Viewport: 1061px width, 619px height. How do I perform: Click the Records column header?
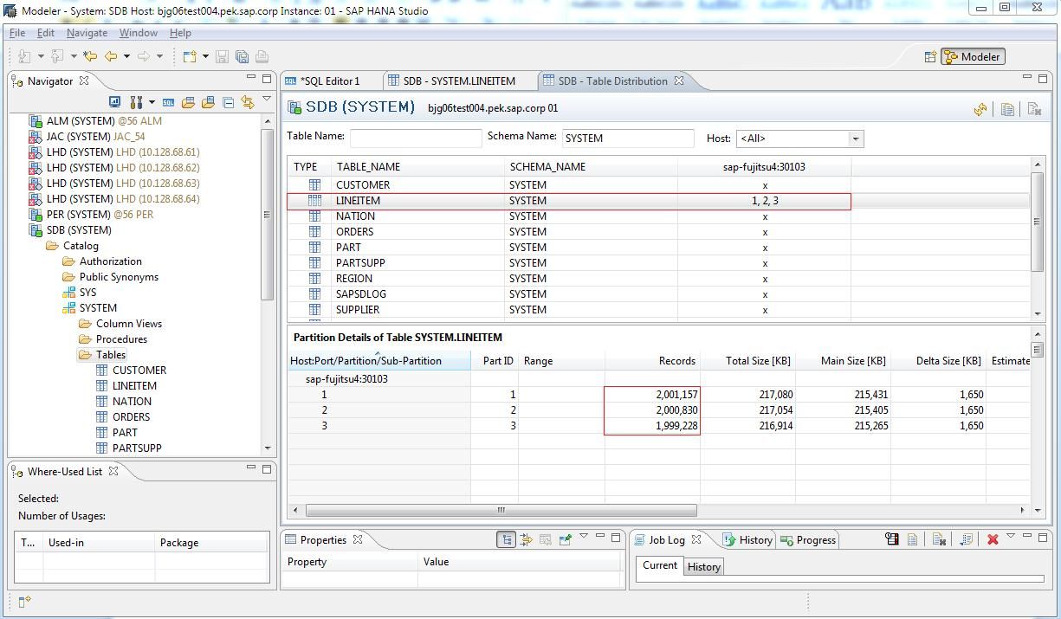[652, 361]
